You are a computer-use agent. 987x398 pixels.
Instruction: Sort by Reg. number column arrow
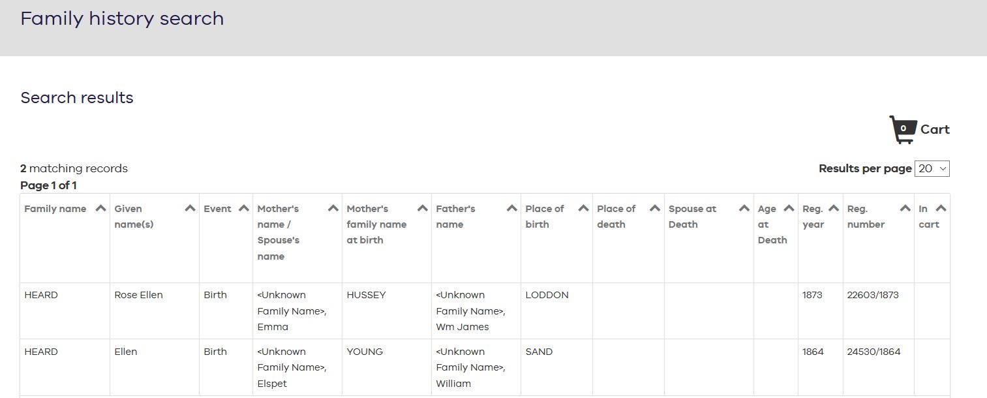(905, 209)
